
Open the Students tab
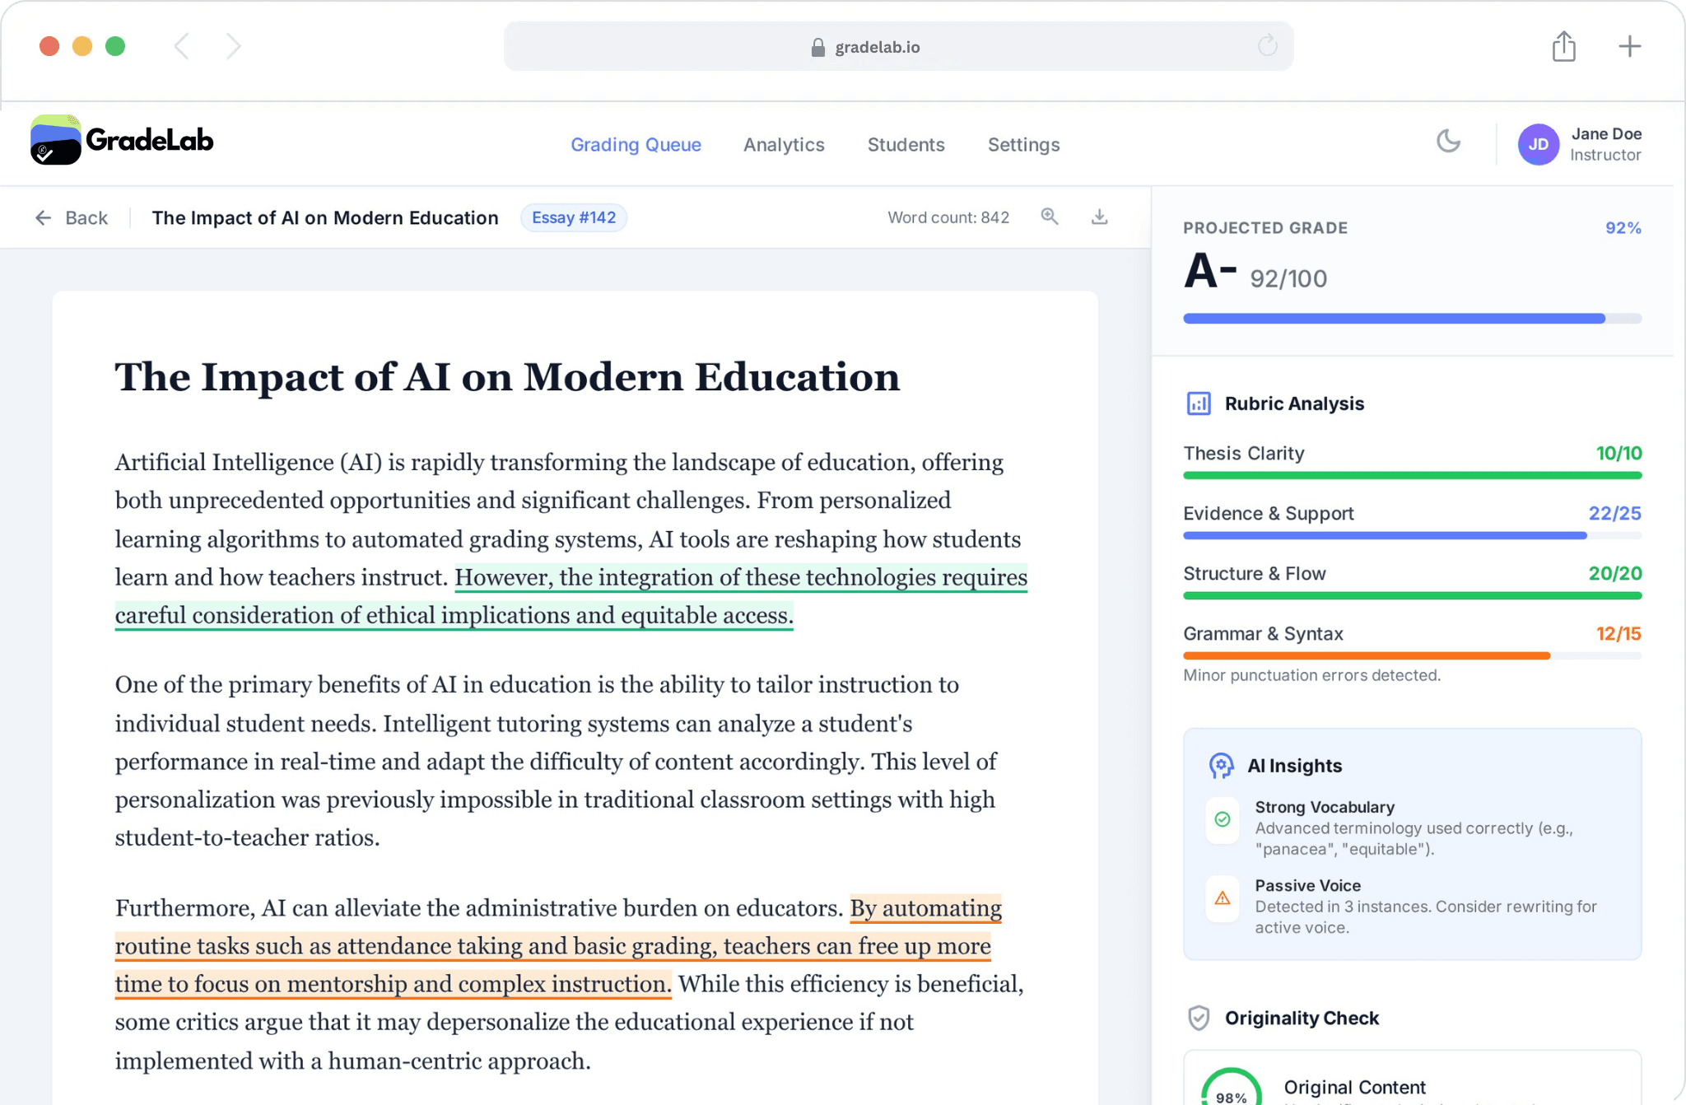[x=906, y=145]
